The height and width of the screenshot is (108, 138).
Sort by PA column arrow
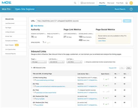119,74
